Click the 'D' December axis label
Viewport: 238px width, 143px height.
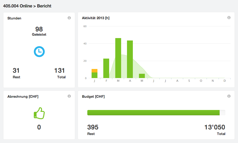click(x=224, y=81)
